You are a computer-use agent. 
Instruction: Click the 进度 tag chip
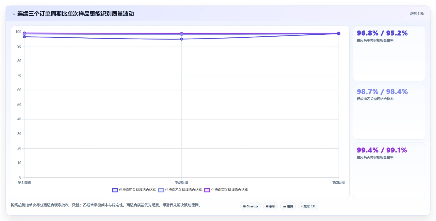coord(288,206)
